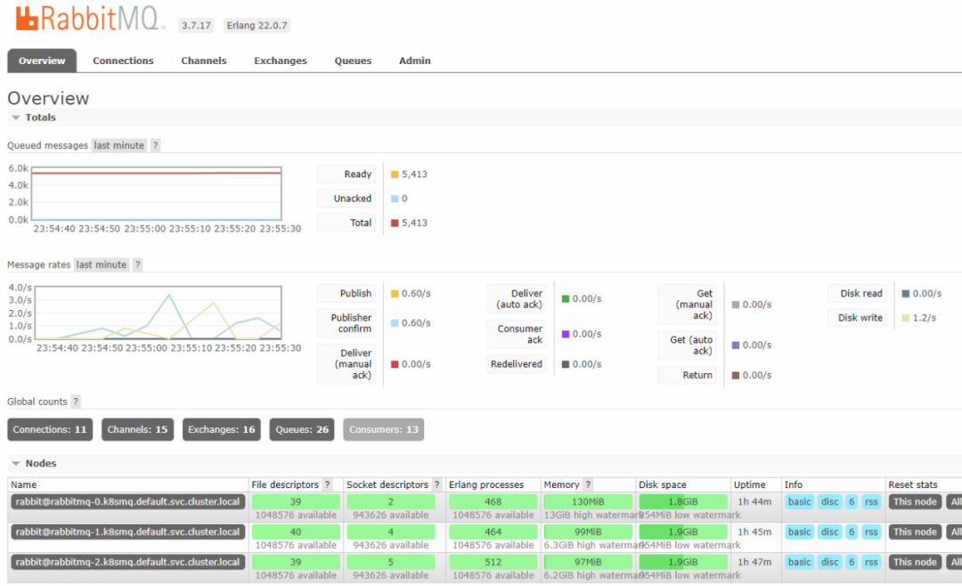The image size is (962, 586).
Task: Click the Channels: 15 count button
Action: [137, 429]
